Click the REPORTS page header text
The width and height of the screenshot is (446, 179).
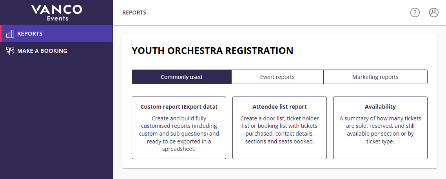point(134,13)
